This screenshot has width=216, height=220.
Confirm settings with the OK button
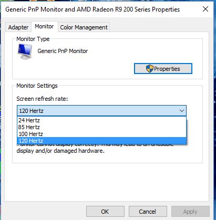(105, 212)
